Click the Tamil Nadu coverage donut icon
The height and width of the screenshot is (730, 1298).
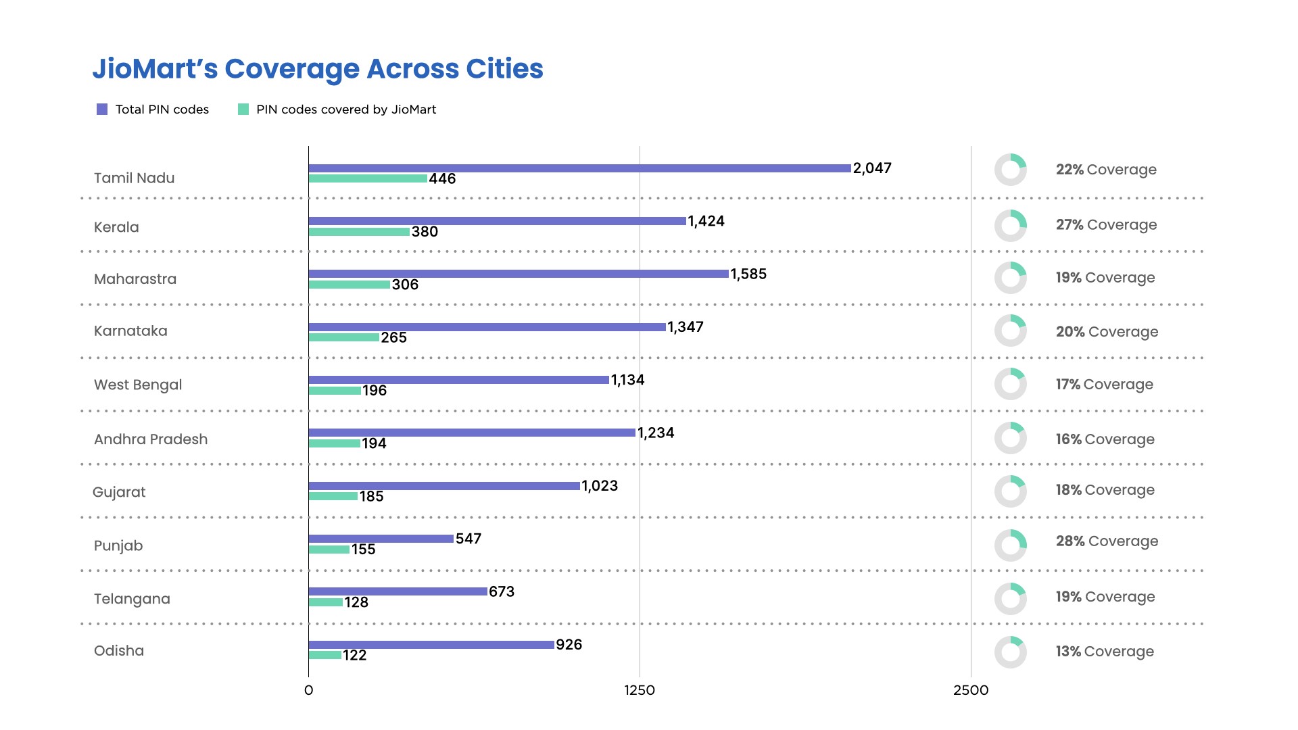[1011, 170]
